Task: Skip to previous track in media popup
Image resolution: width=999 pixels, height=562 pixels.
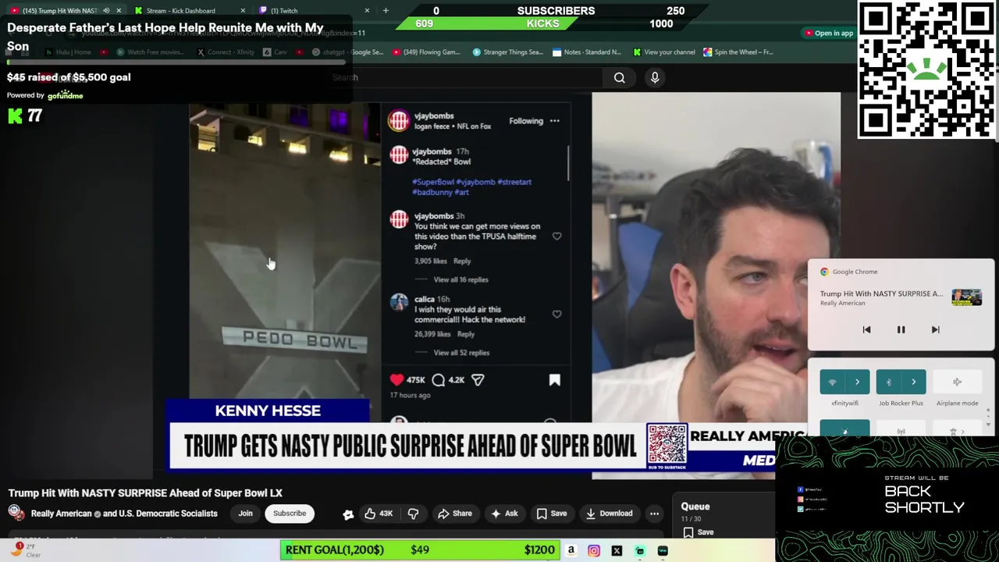Action: point(866,329)
